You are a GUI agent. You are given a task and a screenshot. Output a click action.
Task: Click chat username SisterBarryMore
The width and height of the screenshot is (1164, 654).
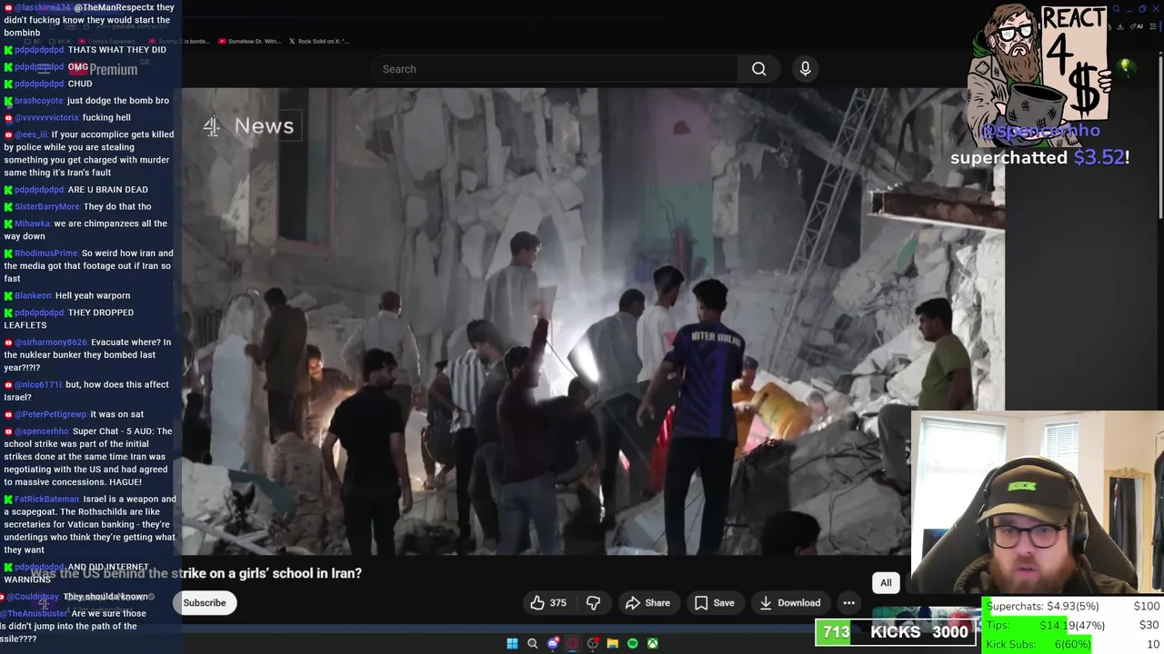tap(47, 206)
